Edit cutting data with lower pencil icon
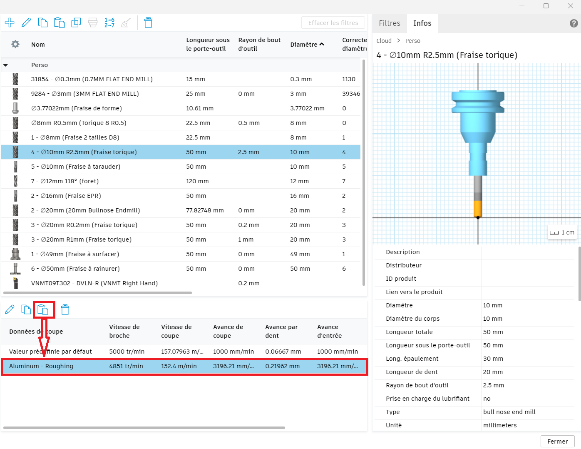The width and height of the screenshot is (581, 449). pos(10,309)
